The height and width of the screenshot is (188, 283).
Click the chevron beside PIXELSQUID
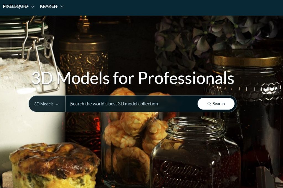[x=33, y=7]
